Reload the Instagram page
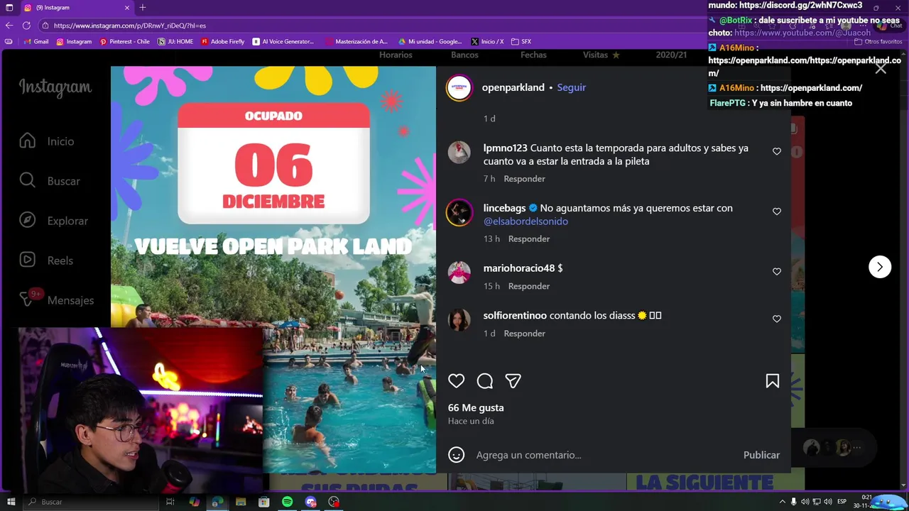This screenshot has height=511, width=909. coord(26,26)
